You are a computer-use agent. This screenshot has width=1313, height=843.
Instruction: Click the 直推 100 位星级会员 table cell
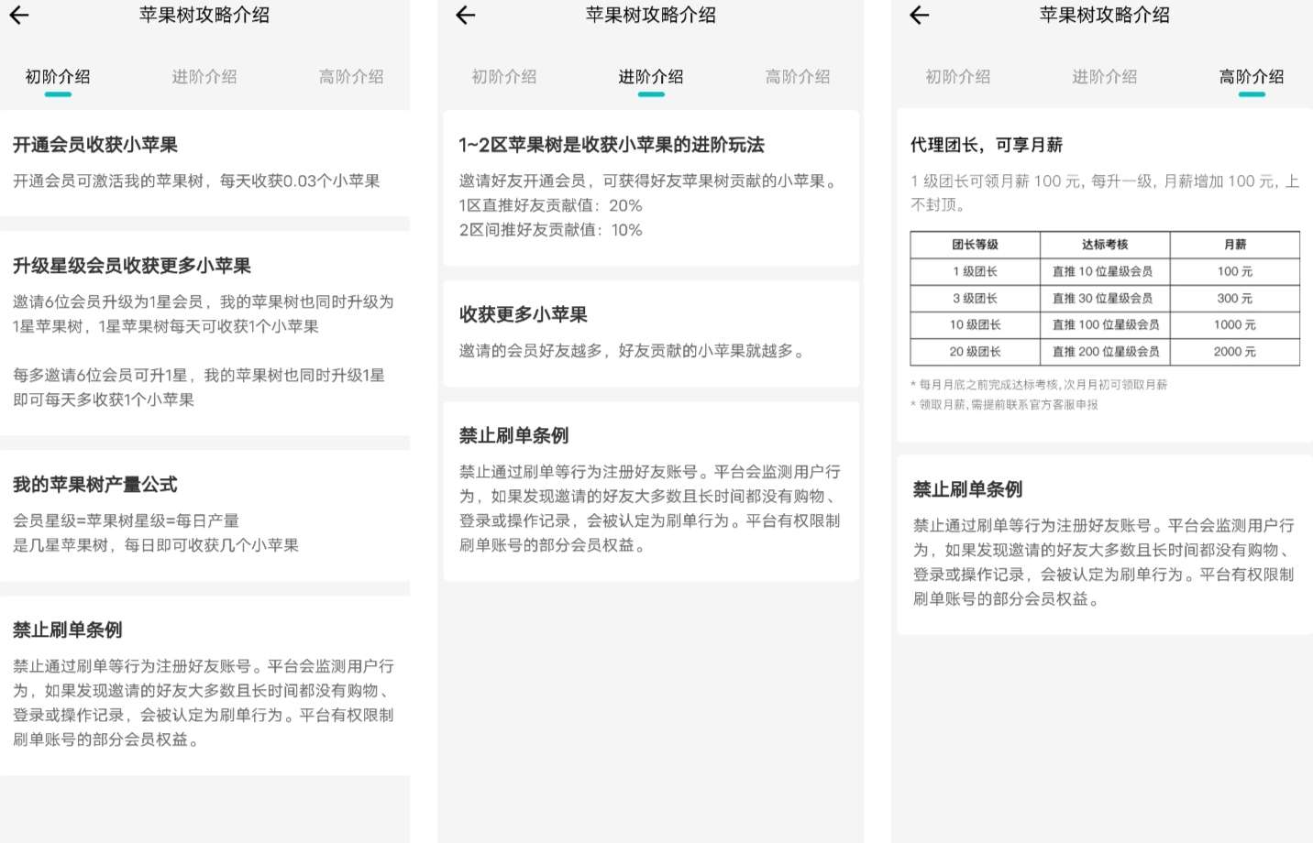coord(1105,325)
